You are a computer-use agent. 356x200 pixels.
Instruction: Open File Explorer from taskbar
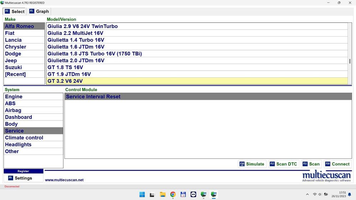[163, 194]
